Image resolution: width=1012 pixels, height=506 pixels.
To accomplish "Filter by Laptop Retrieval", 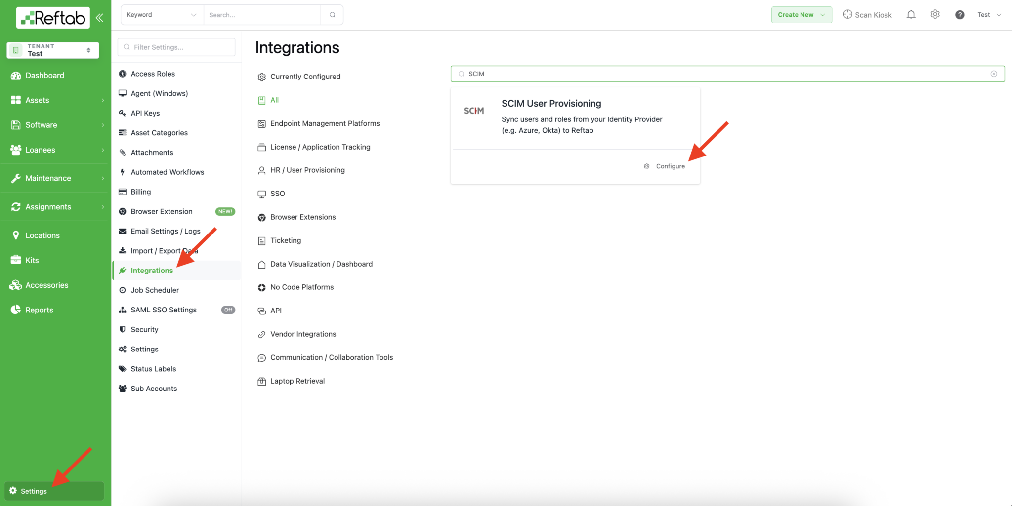I will 291,381.
